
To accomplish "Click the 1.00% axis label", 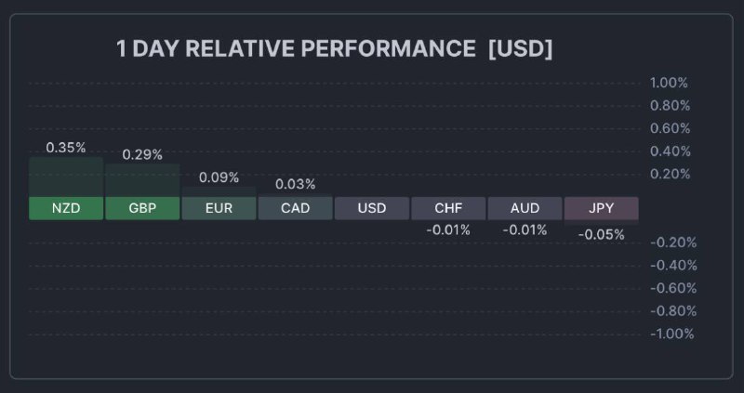I will (x=669, y=83).
